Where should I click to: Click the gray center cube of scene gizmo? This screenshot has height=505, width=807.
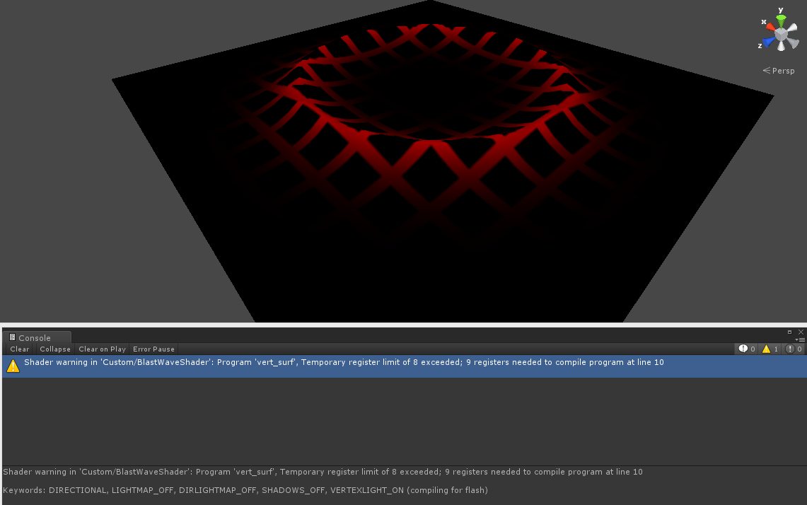tap(781, 34)
